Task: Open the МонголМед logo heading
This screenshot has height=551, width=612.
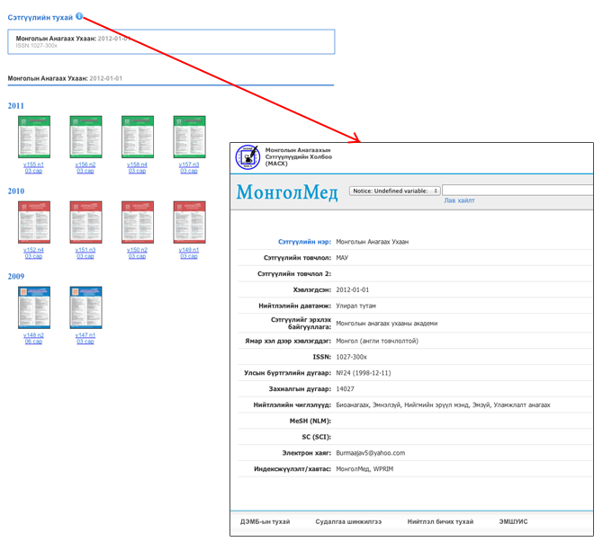Action: 287,192
